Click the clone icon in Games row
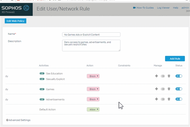 (x=163, y=89)
